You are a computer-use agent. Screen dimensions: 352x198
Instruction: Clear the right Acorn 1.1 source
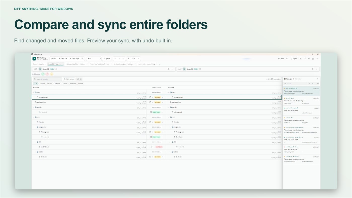tap(317, 69)
